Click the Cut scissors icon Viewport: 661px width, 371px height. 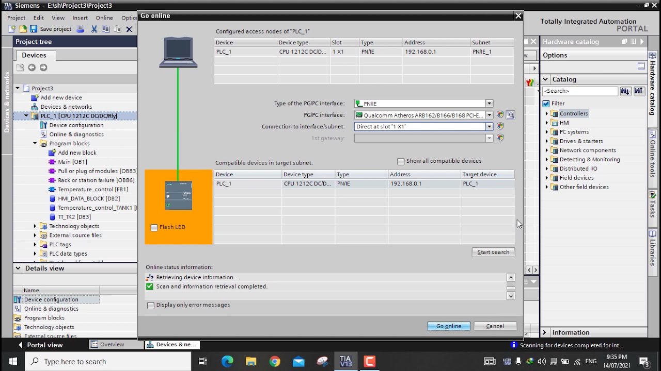94,29
